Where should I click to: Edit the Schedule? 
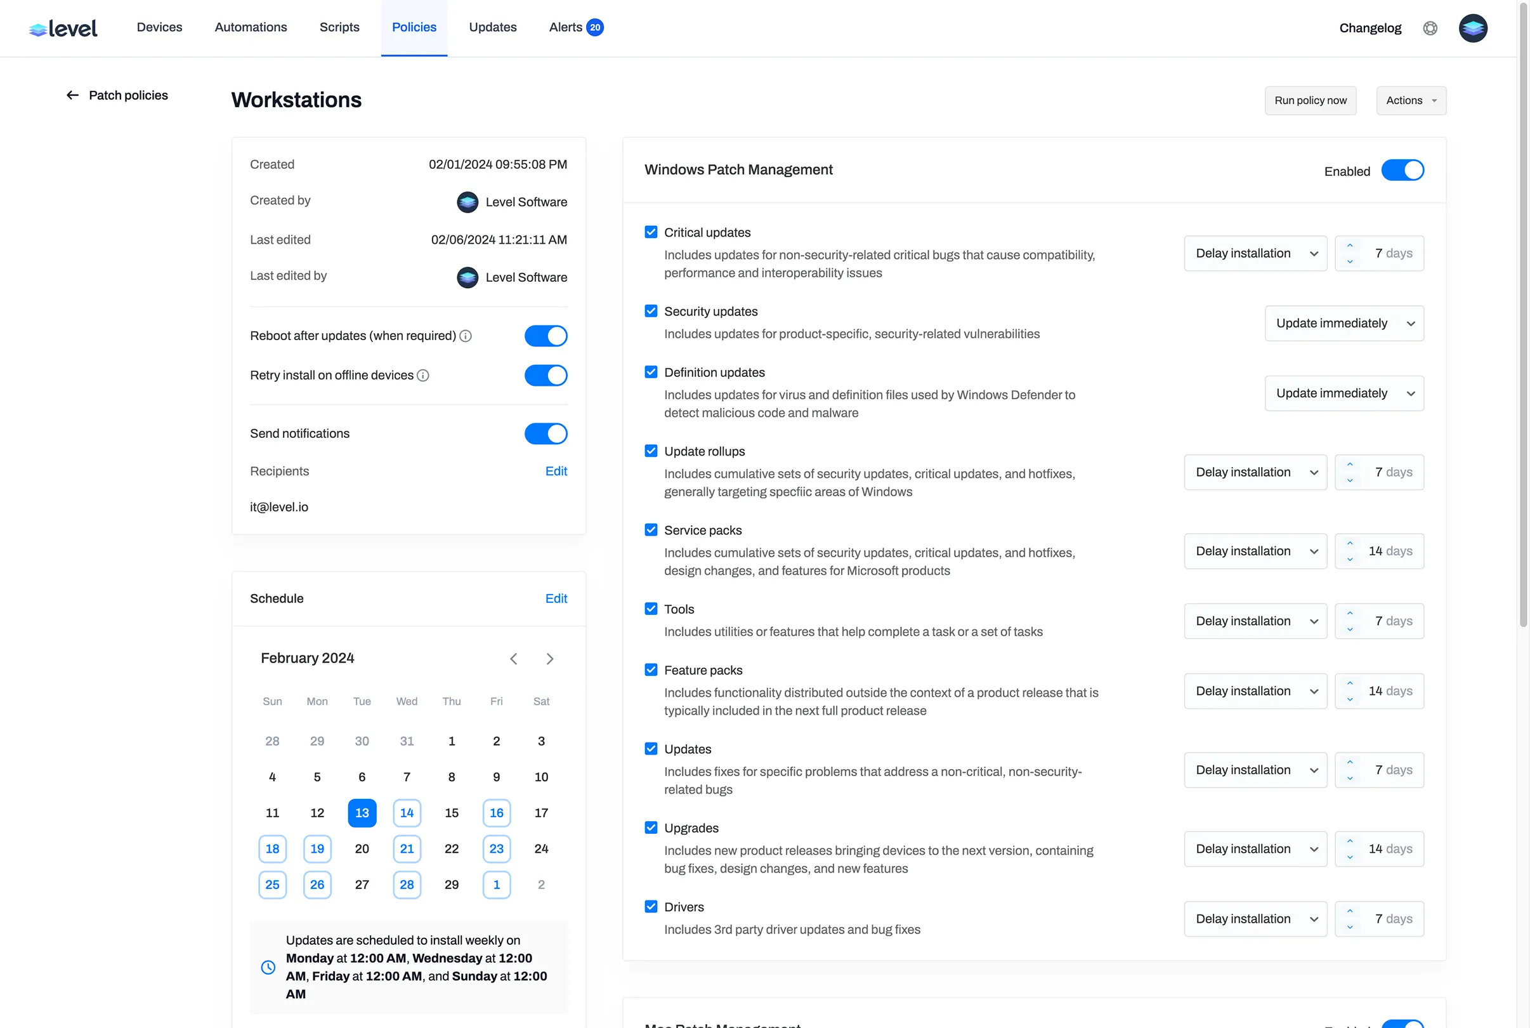click(x=556, y=598)
